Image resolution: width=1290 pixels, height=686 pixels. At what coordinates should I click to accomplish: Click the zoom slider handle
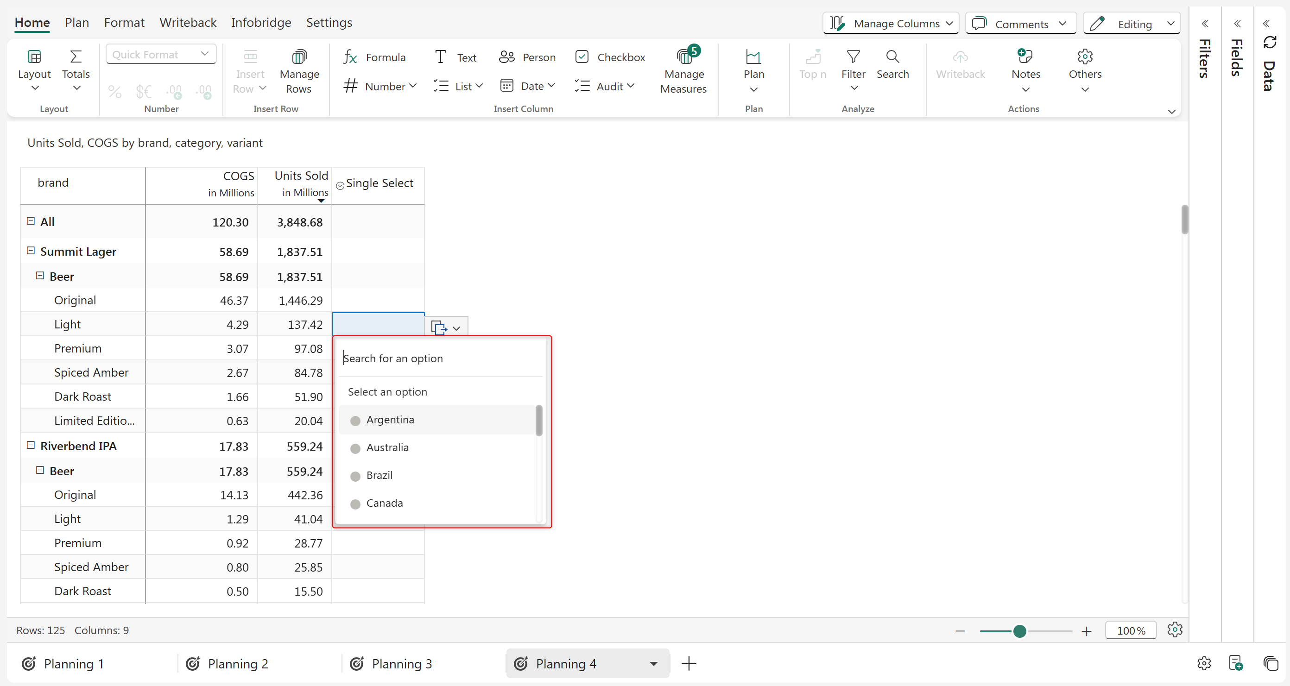[x=1019, y=631]
